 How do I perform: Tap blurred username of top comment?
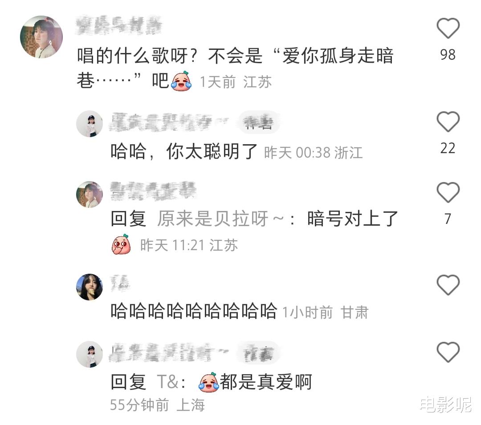tap(119, 25)
